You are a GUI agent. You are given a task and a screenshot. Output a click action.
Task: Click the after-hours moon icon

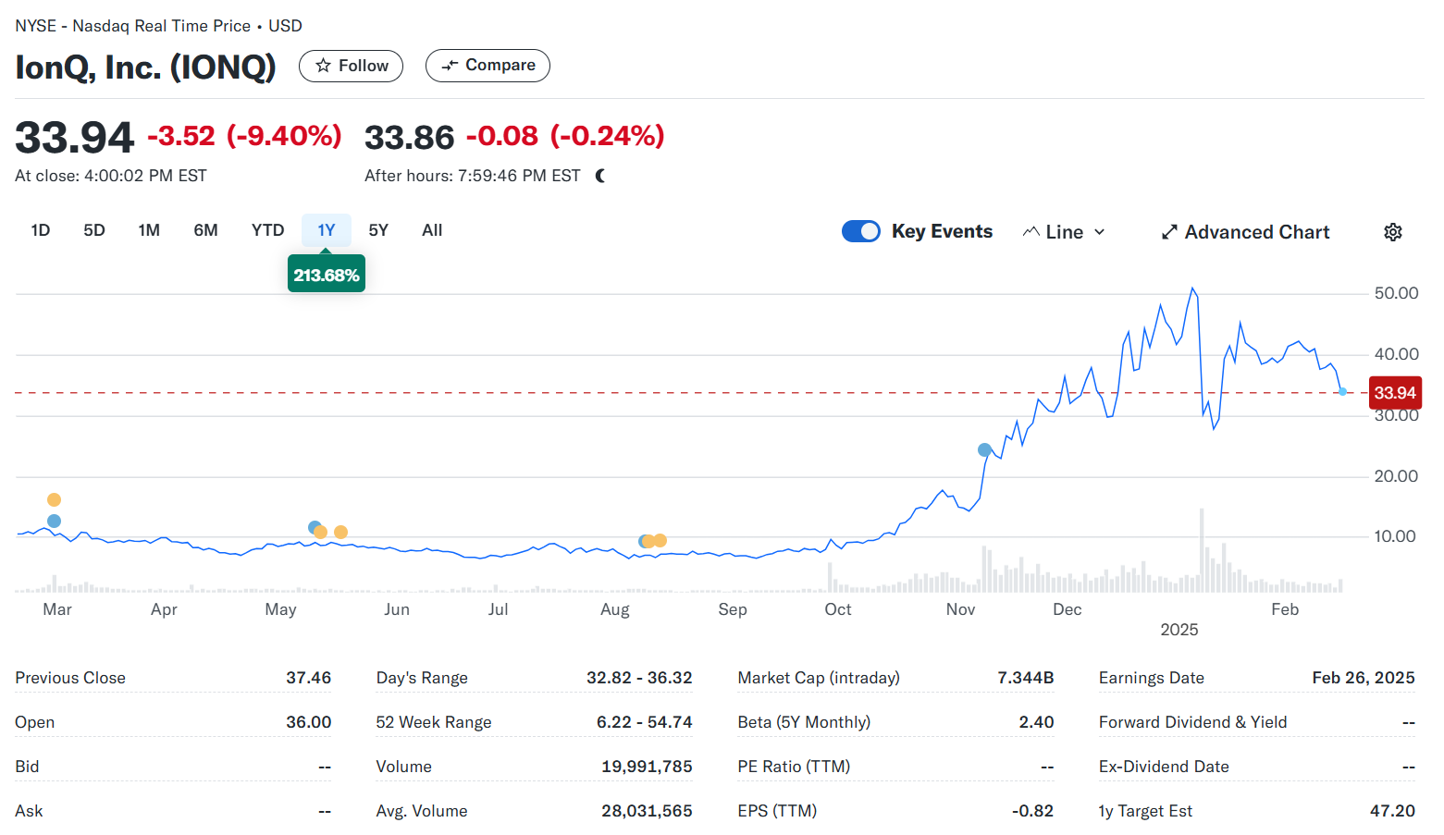click(x=600, y=176)
